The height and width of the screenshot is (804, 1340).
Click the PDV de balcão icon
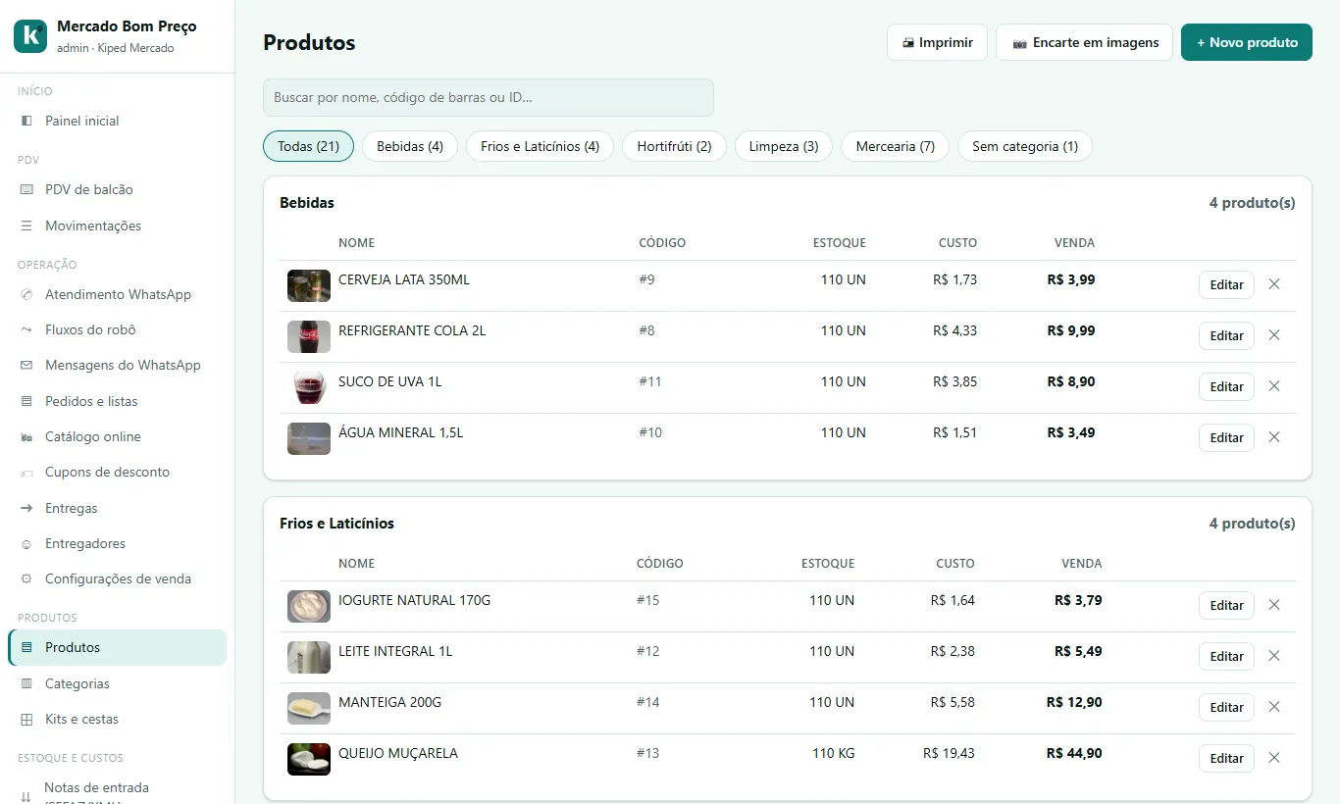pos(26,189)
